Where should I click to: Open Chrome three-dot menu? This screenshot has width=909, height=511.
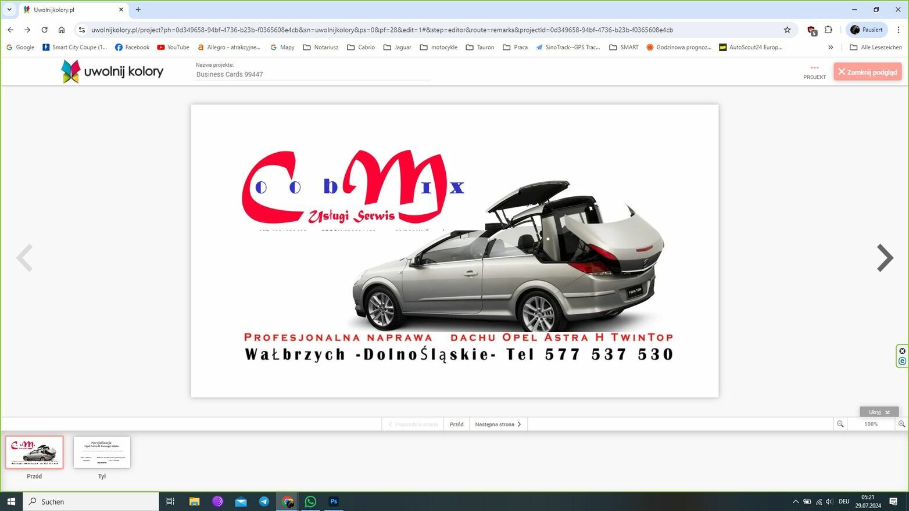pos(898,30)
